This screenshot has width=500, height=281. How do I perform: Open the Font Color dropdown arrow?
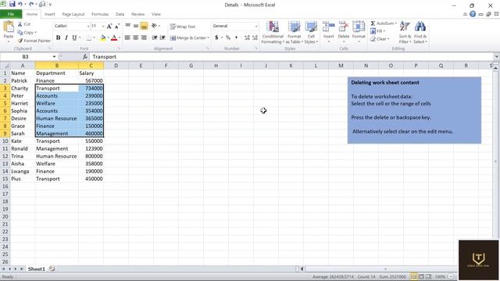120,38
